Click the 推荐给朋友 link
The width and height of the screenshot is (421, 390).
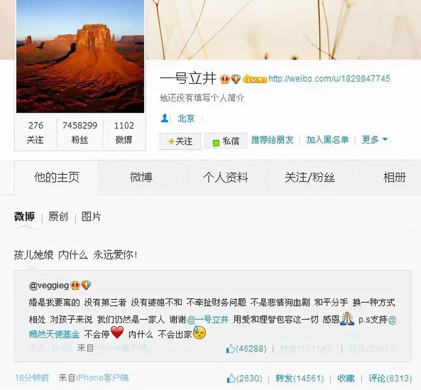272,139
